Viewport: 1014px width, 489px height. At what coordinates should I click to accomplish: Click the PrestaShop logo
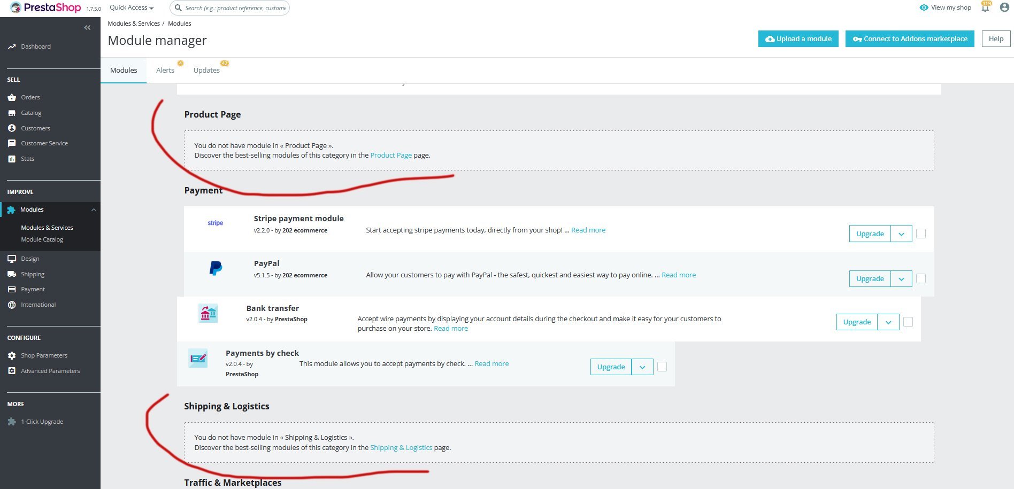(x=45, y=8)
